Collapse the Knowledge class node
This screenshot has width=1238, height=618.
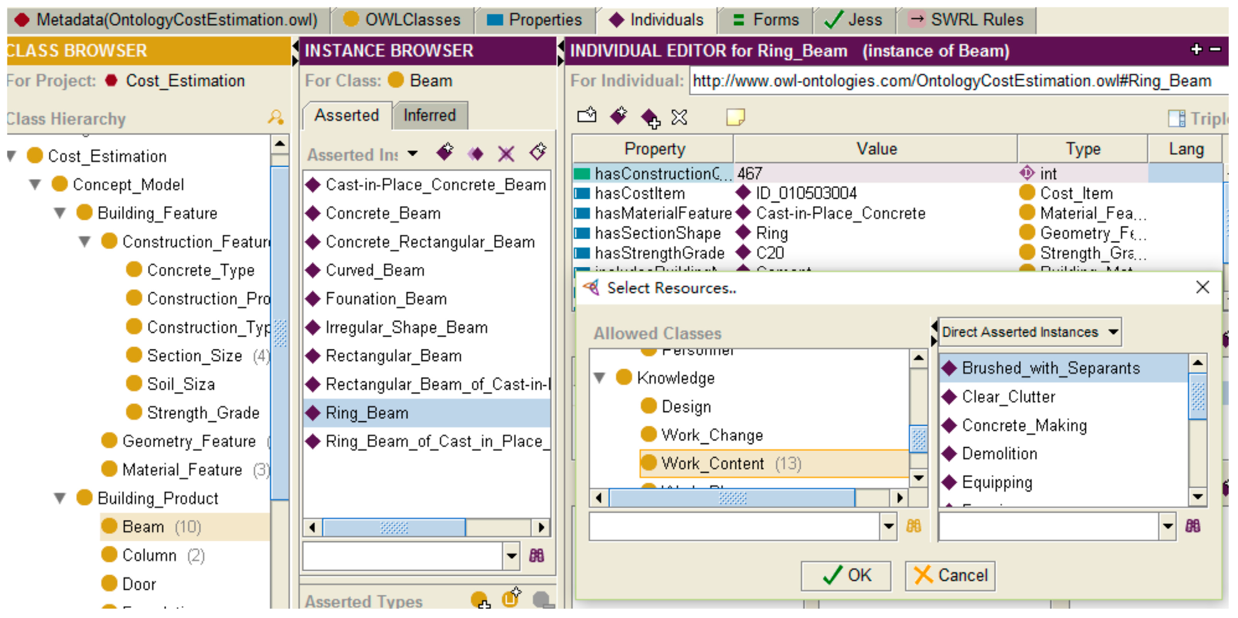pos(599,378)
